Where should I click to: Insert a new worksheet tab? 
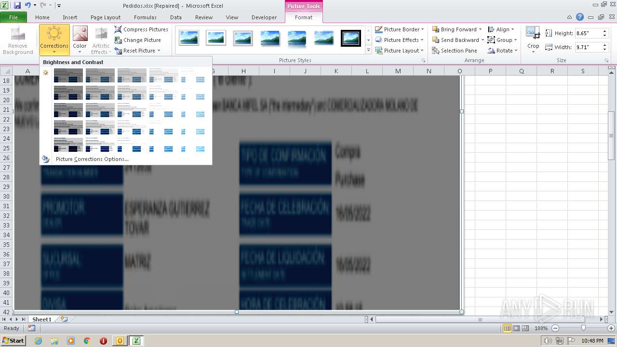[64, 319]
